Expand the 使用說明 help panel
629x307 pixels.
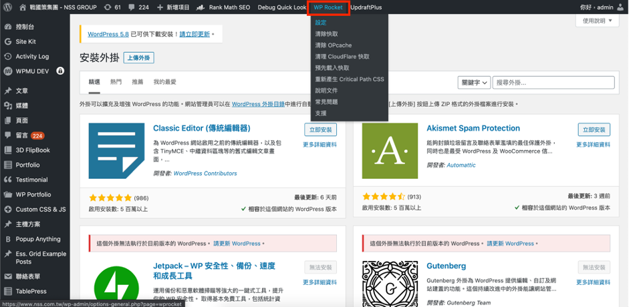(597, 21)
